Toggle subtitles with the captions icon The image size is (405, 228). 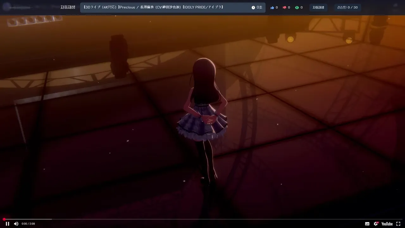367,224
